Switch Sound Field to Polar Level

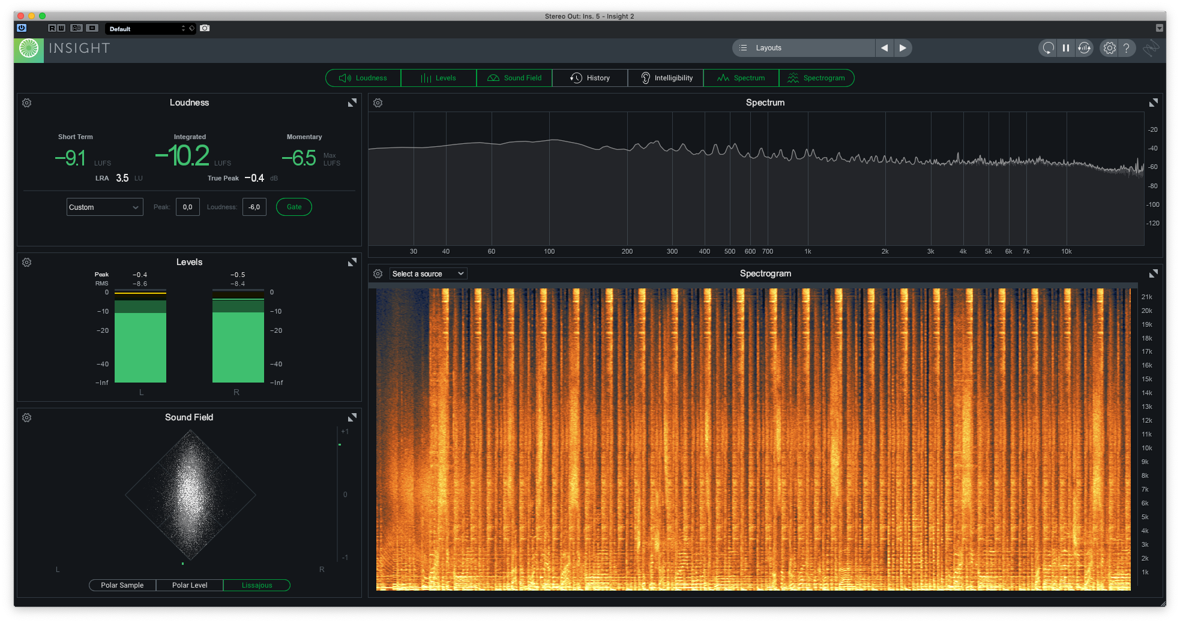[190, 585]
